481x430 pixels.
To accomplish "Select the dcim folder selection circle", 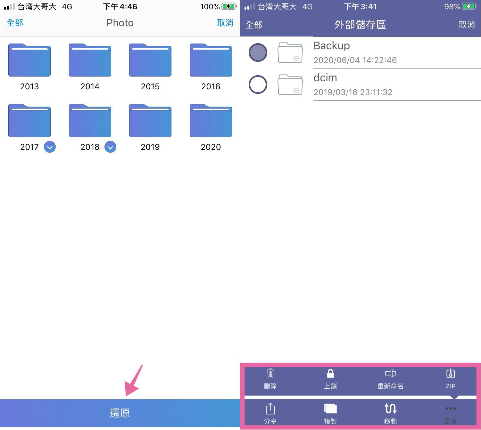I will tap(258, 85).
